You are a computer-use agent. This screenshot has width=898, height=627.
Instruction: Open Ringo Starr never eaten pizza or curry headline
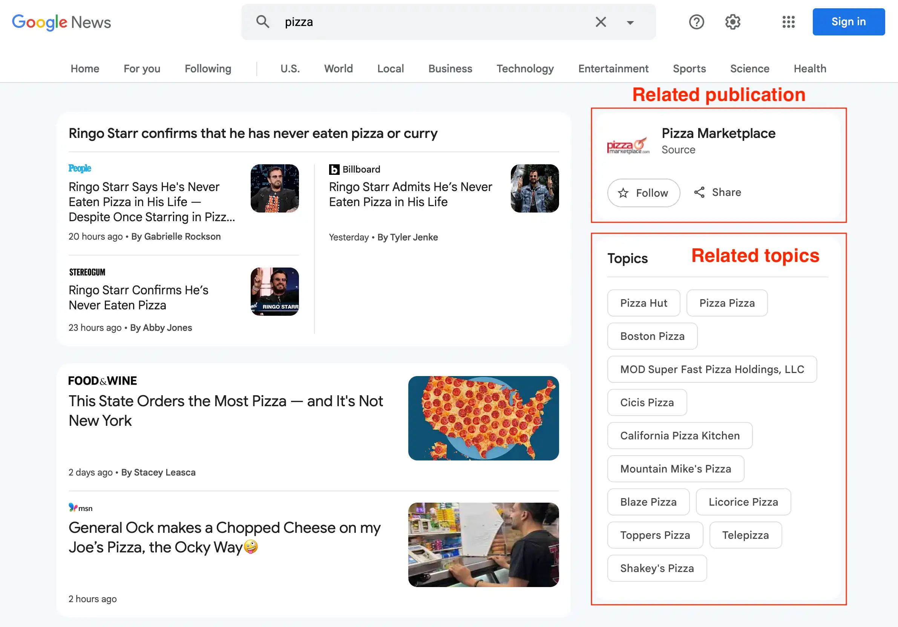[253, 133]
